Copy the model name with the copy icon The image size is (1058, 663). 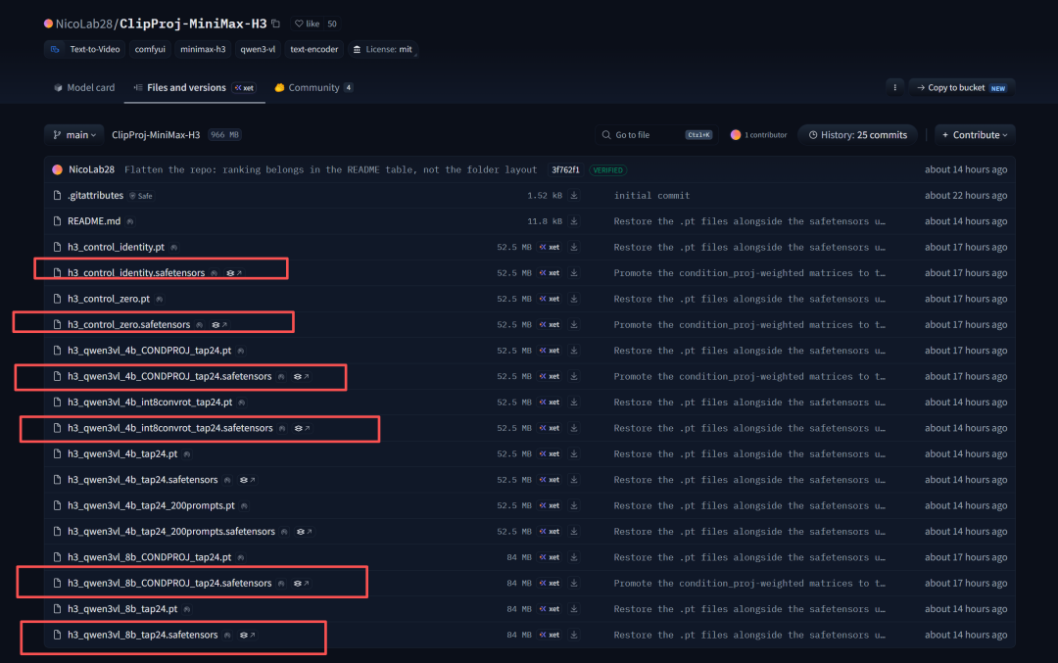pos(276,24)
